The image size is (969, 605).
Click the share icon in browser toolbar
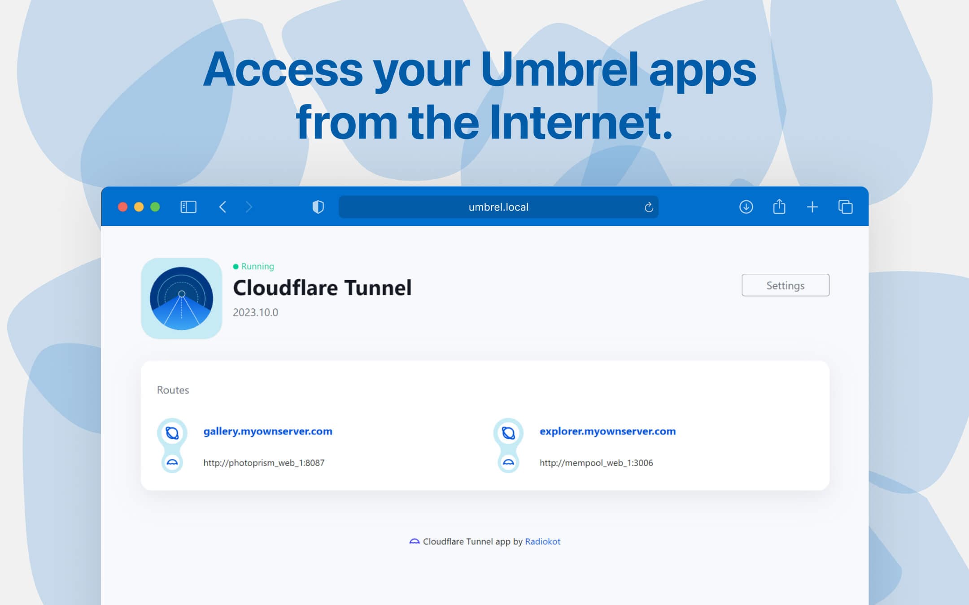point(778,207)
